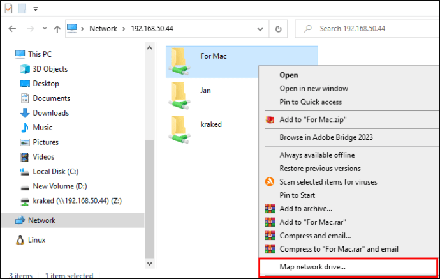440x279 pixels.
Task: Go up one level with Up arrow
Action: click(x=57, y=29)
